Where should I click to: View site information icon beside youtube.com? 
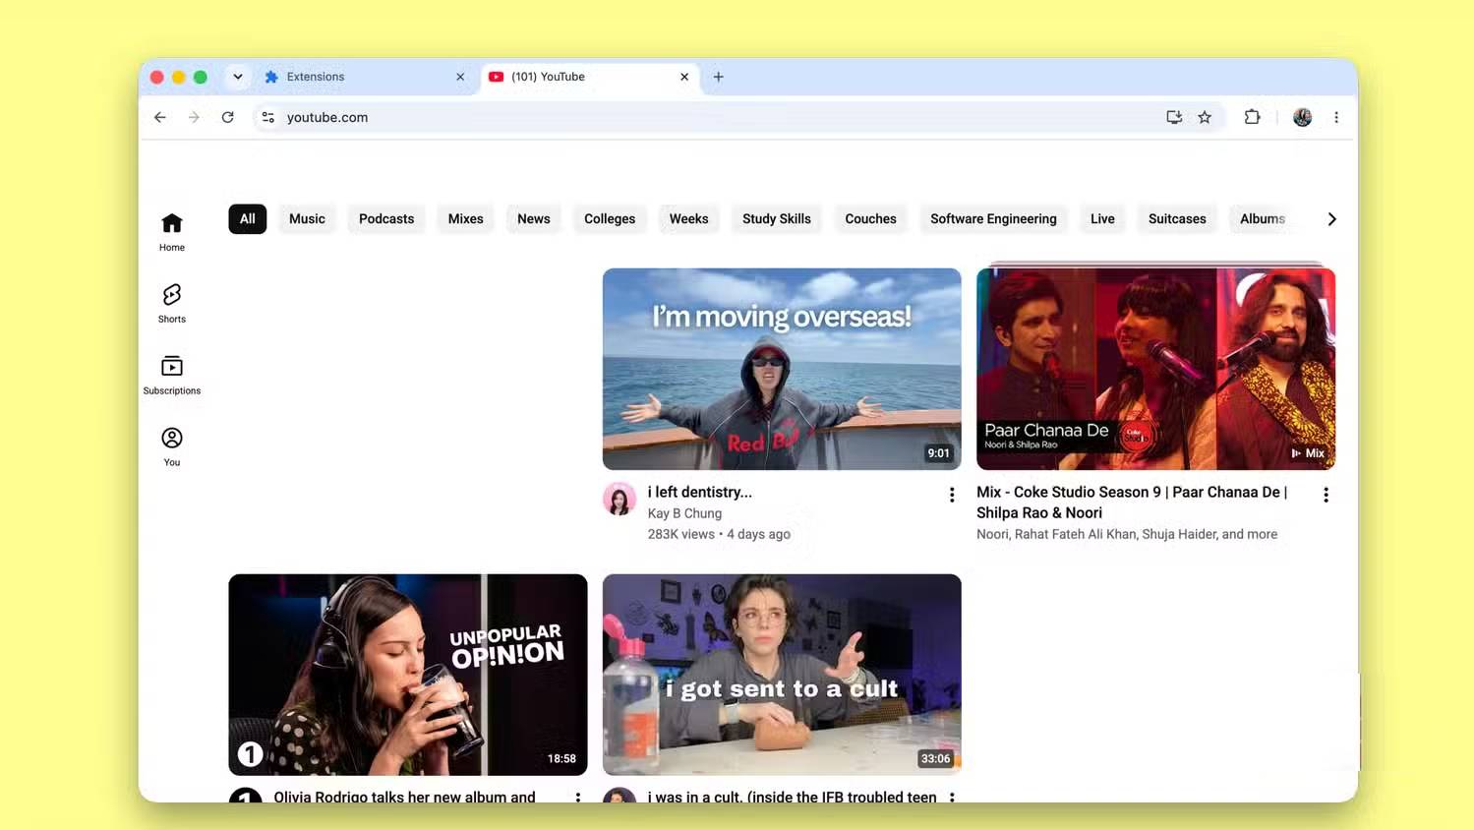pos(267,117)
